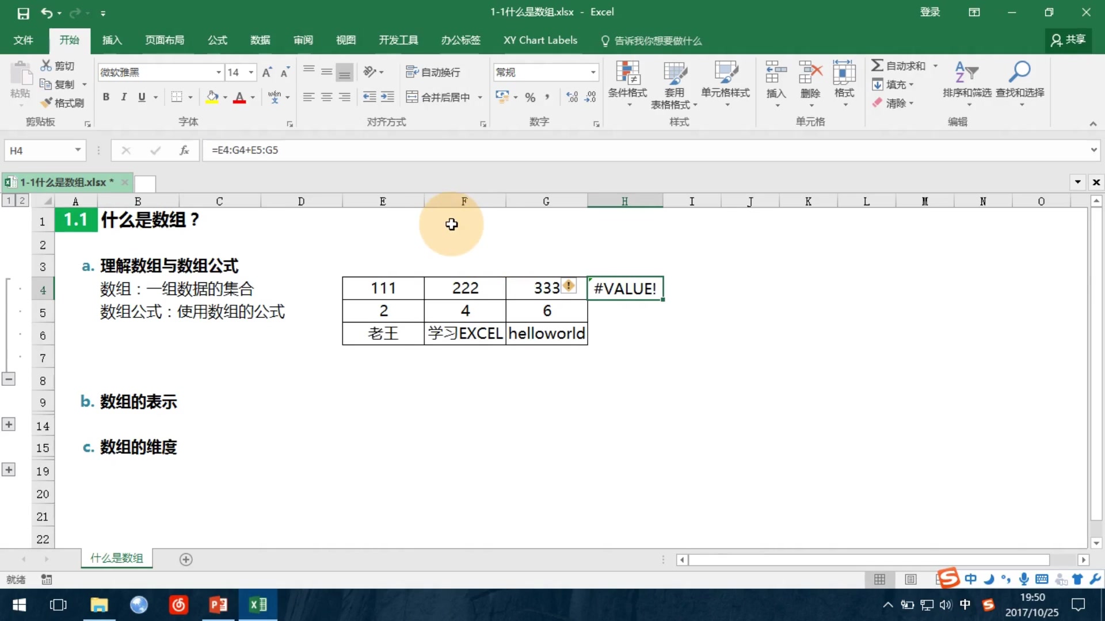Click the AutoSum button
This screenshot has width=1105, height=621.
coord(898,66)
